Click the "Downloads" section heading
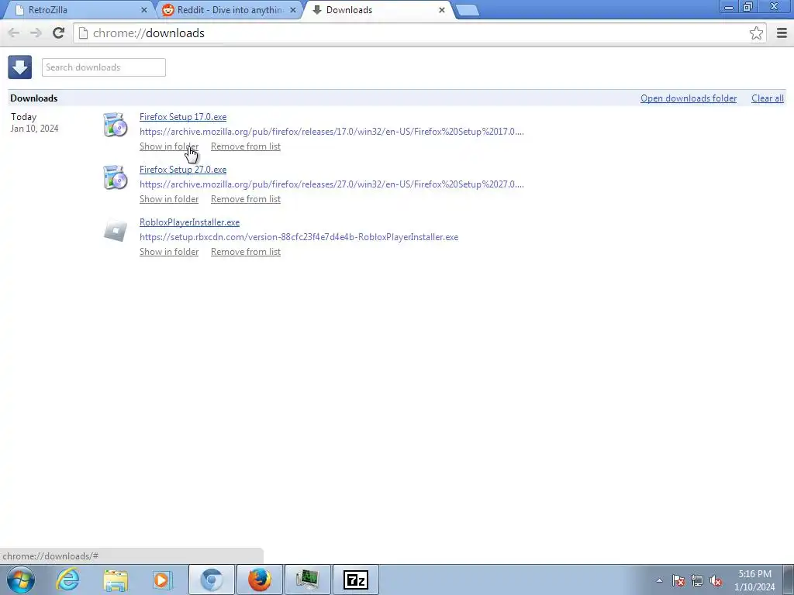The width and height of the screenshot is (794, 595). (x=34, y=98)
